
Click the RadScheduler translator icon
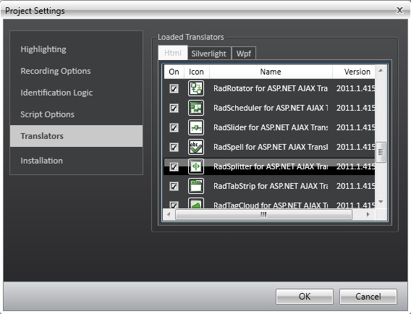click(196, 108)
